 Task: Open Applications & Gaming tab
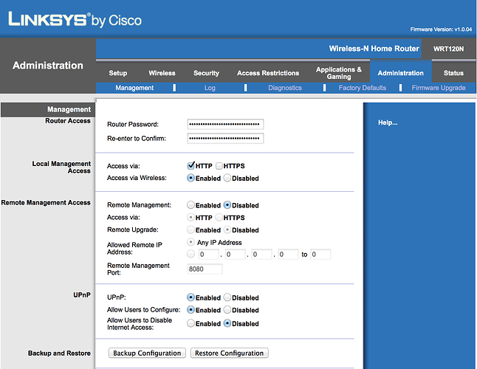(339, 73)
